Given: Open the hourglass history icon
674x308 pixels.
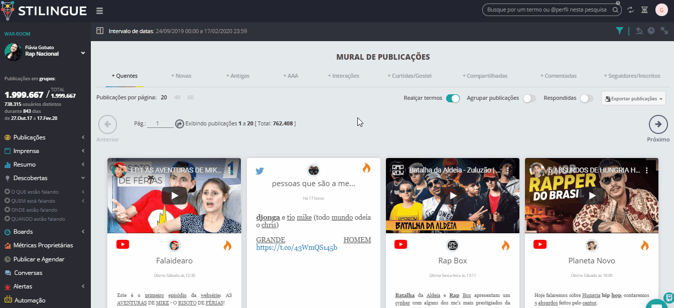Looking at the screenshot, I should pyautogui.click(x=645, y=10).
